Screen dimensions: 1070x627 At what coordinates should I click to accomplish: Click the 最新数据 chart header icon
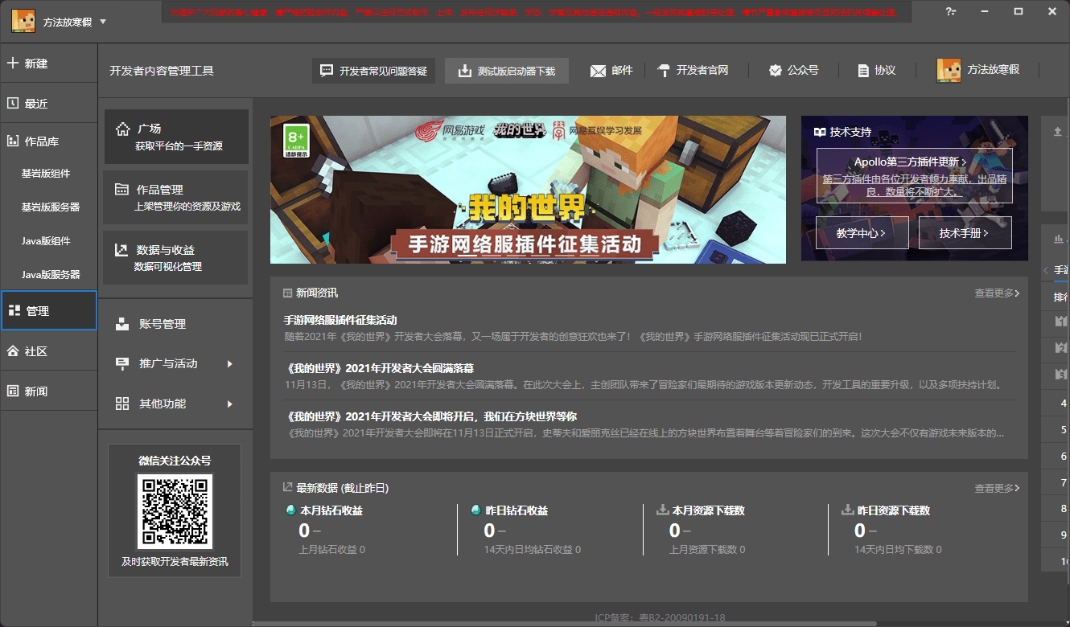pyautogui.click(x=287, y=487)
